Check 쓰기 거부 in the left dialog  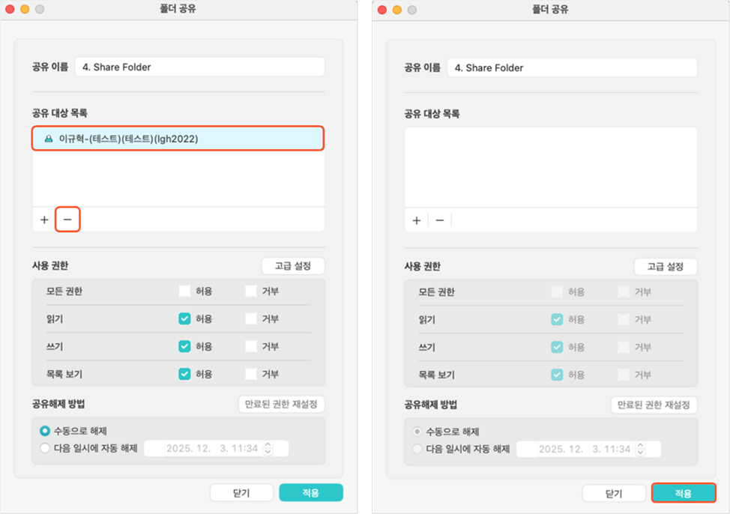coord(250,346)
